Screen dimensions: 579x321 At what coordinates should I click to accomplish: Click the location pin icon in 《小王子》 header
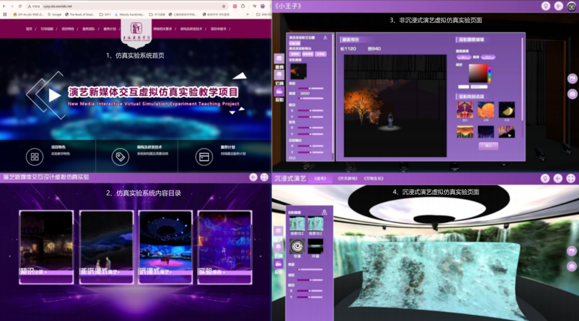[545, 6]
